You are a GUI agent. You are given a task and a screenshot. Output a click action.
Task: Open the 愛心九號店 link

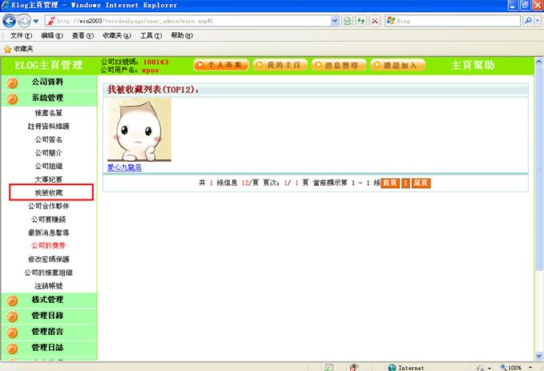coord(124,167)
